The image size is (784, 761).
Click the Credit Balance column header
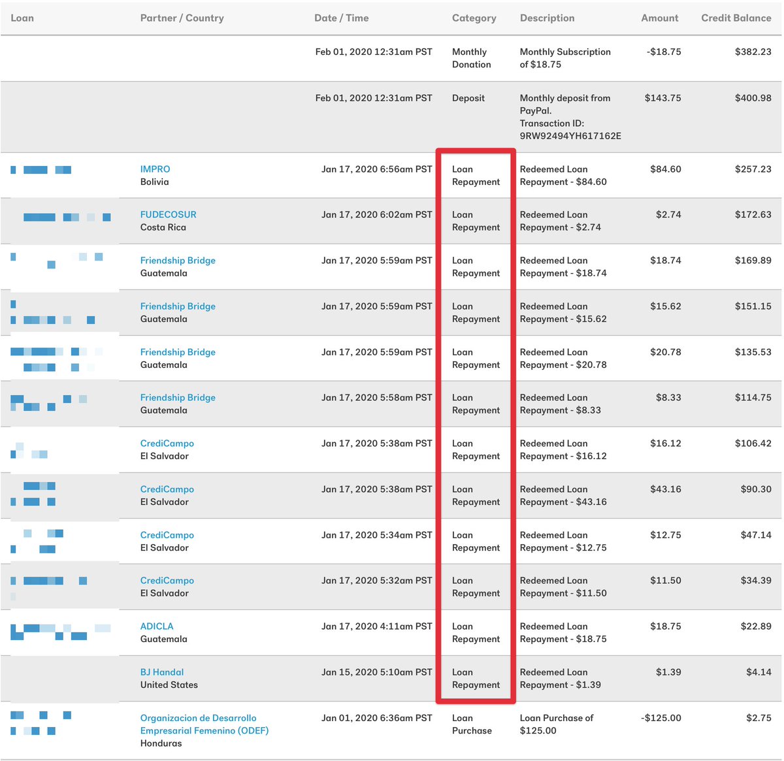coord(736,18)
